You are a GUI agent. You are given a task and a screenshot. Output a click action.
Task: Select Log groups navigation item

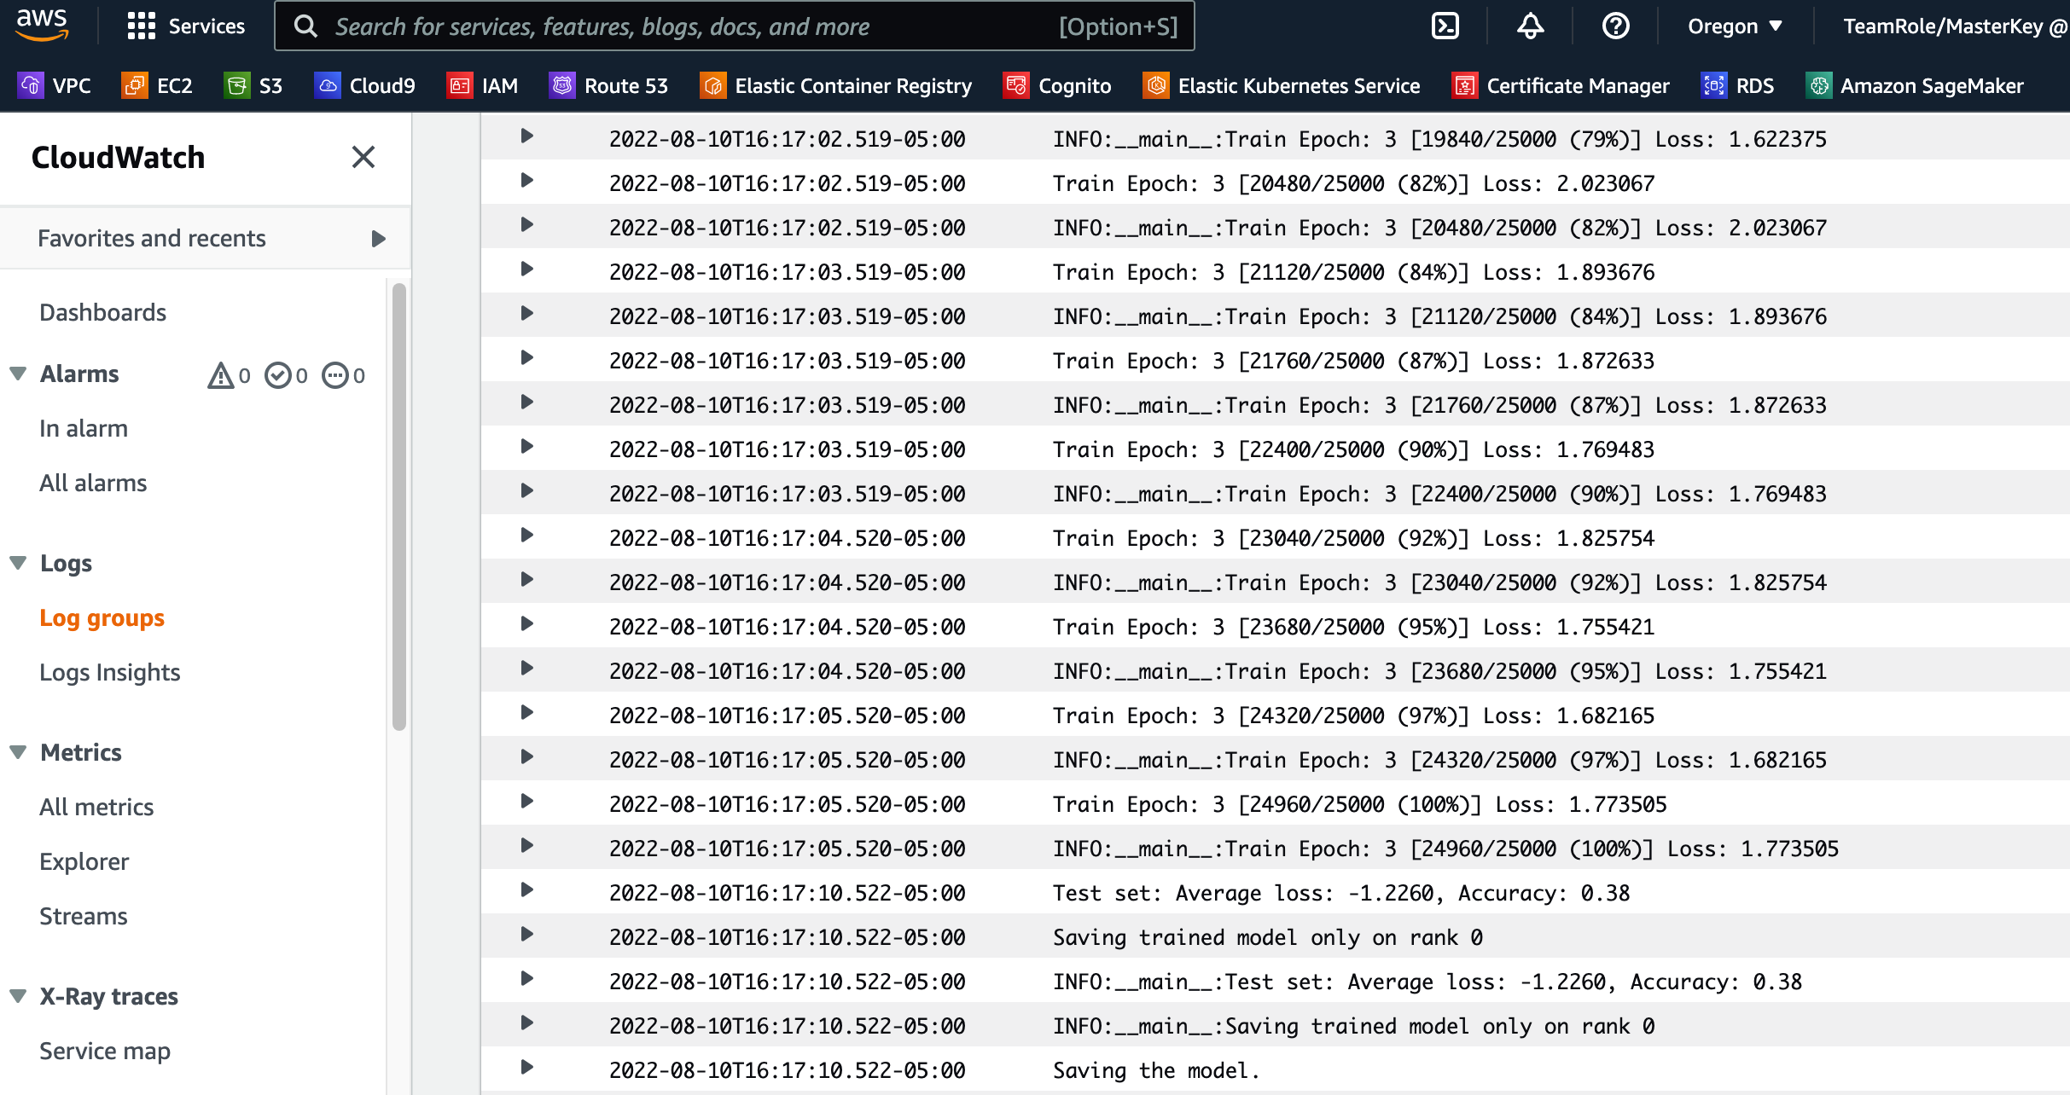pyautogui.click(x=102, y=618)
